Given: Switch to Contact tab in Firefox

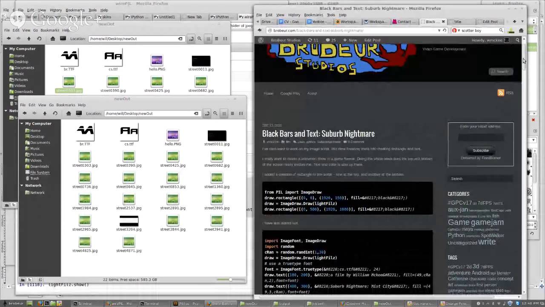Looking at the screenshot, I should (x=404, y=22).
